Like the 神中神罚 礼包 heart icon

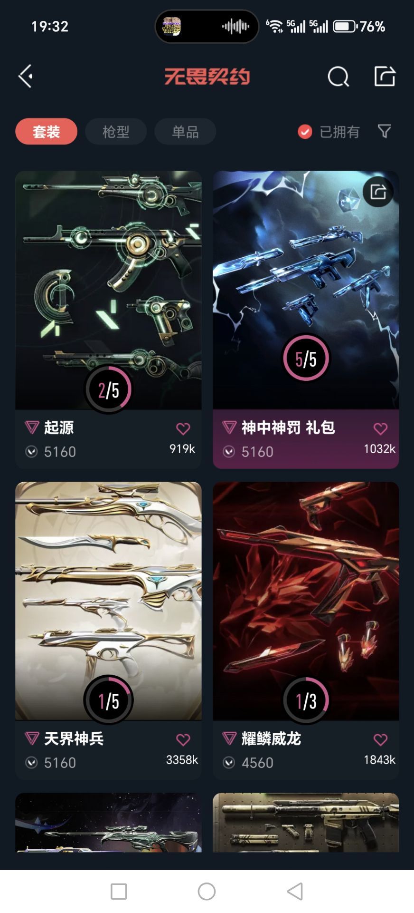(x=380, y=428)
